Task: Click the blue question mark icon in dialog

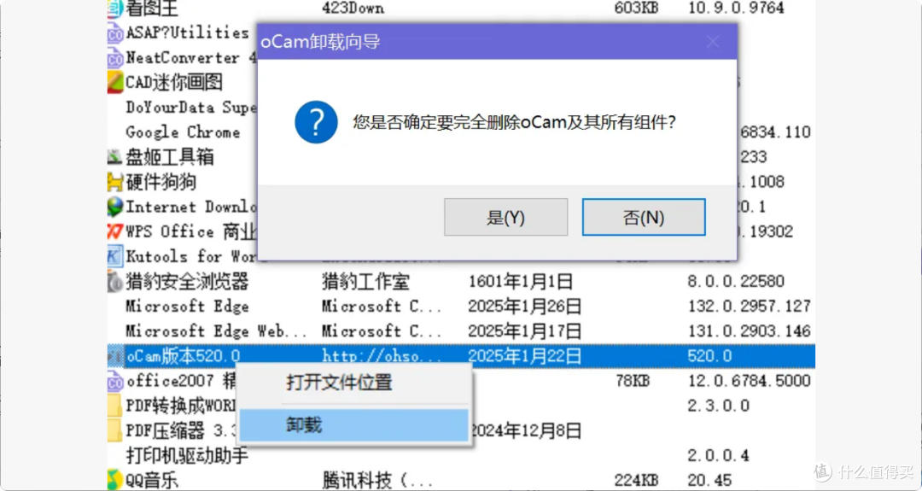Action: [x=317, y=122]
